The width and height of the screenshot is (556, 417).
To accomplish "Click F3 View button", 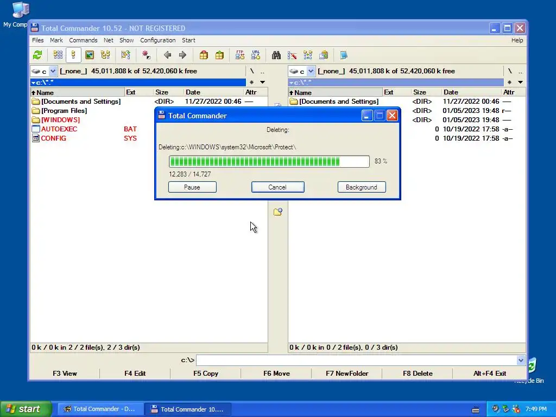I will pos(65,374).
